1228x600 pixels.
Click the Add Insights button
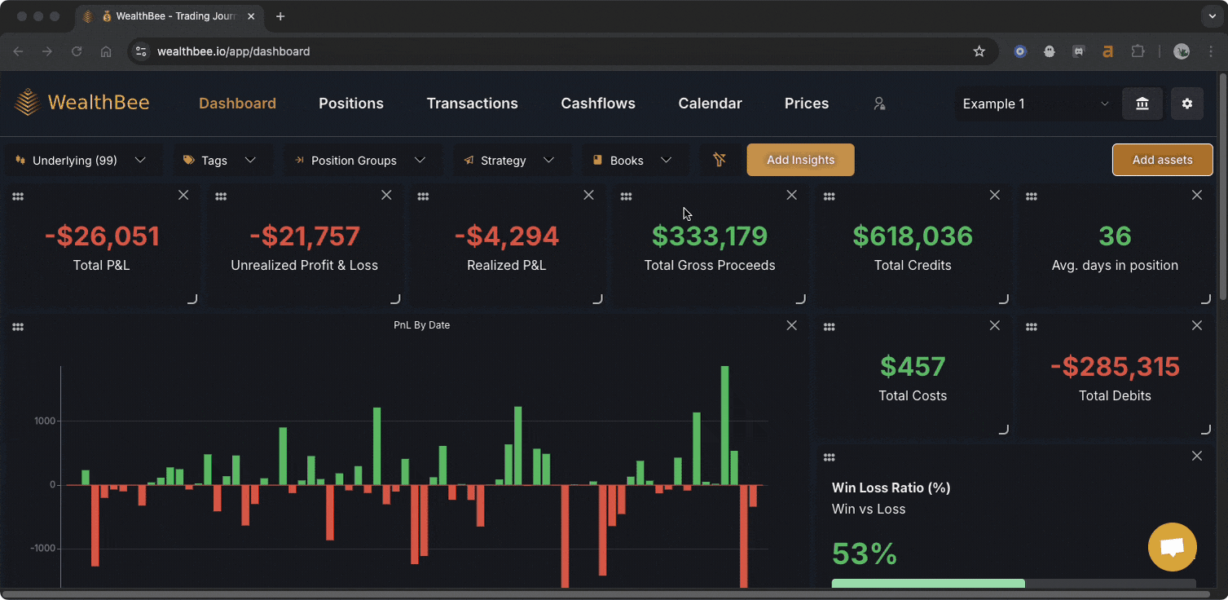(x=800, y=160)
